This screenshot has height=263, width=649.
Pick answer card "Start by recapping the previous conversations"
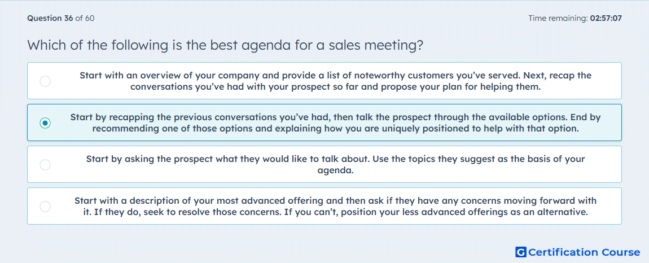tap(324, 122)
